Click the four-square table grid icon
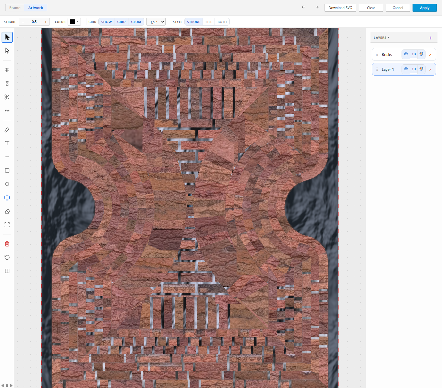Screen dimensions: 442x388 (7, 271)
